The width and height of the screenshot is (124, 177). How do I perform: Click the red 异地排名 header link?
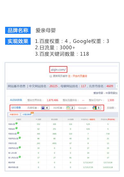click(111, 119)
